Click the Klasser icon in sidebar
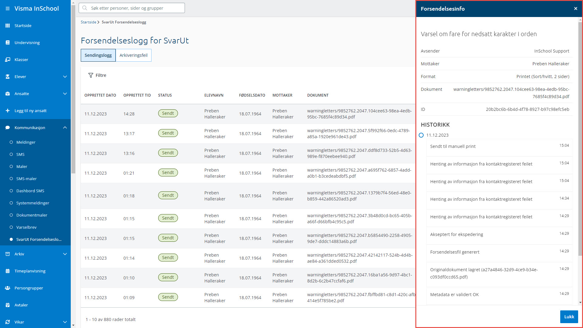Viewport: 583px width, 328px height. (8, 60)
